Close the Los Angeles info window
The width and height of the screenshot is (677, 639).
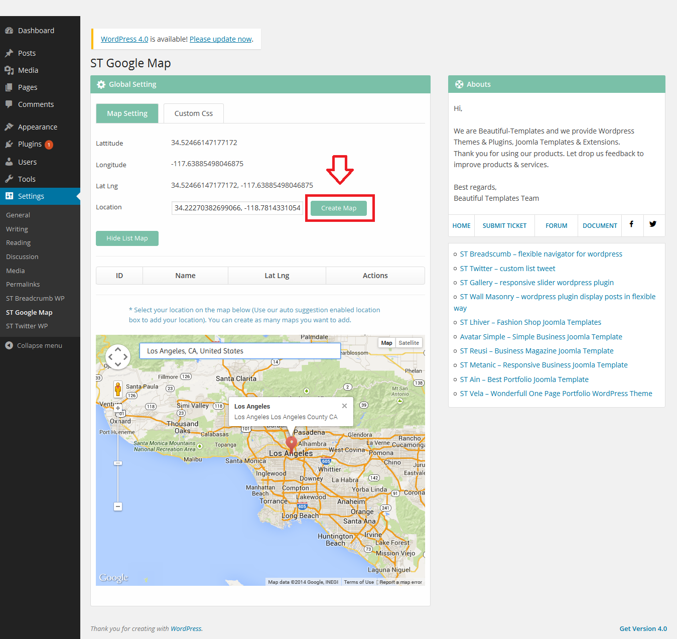tap(344, 406)
